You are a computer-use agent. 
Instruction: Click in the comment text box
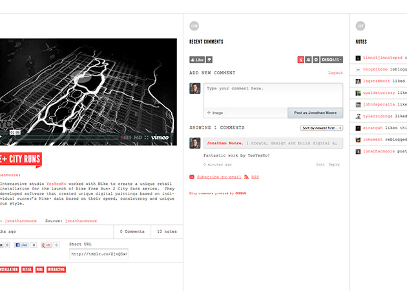point(273,94)
